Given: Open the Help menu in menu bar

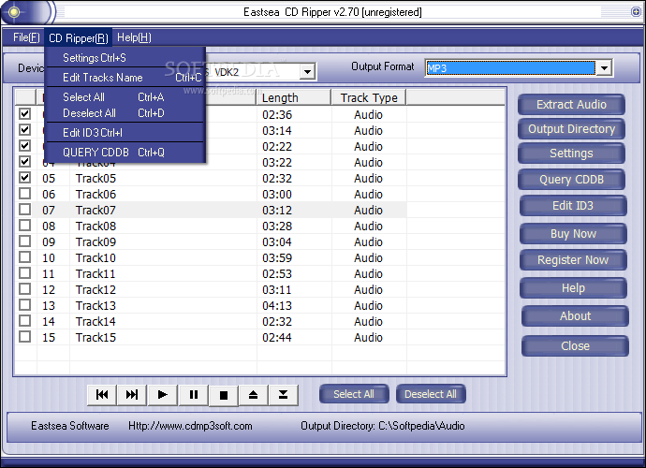Looking at the screenshot, I should (x=134, y=37).
